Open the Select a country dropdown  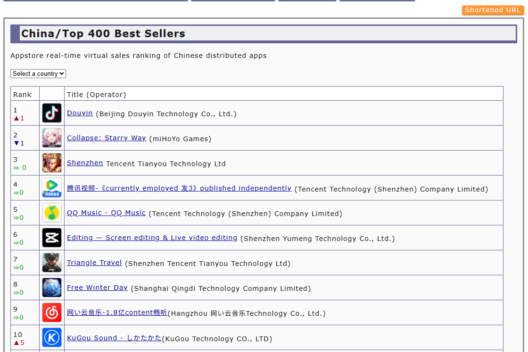(38, 73)
